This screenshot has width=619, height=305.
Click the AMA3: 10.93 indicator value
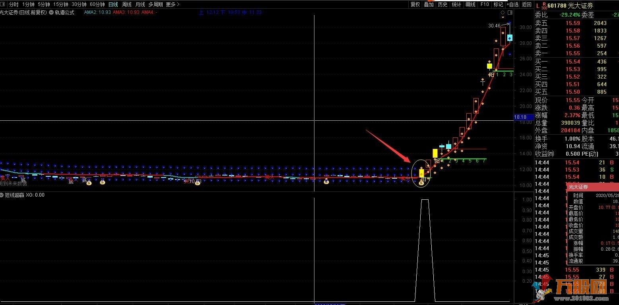pyautogui.click(x=126, y=12)
